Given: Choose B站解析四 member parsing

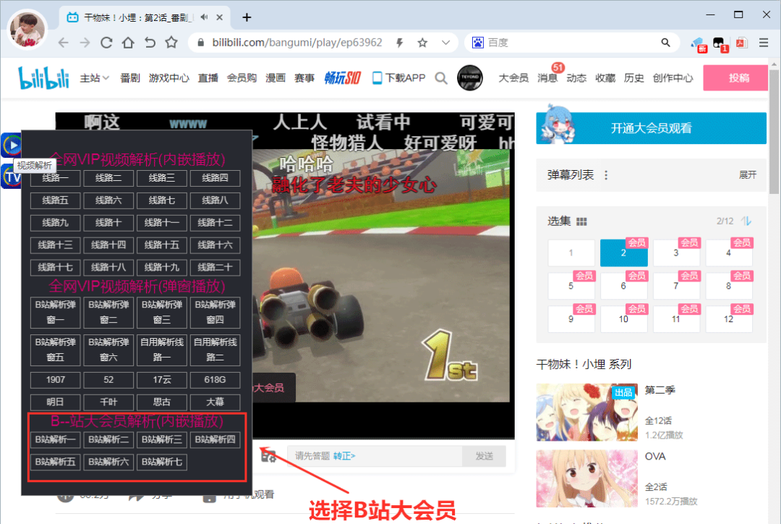Looking at the screenshot, I should [x=215, y=439].
